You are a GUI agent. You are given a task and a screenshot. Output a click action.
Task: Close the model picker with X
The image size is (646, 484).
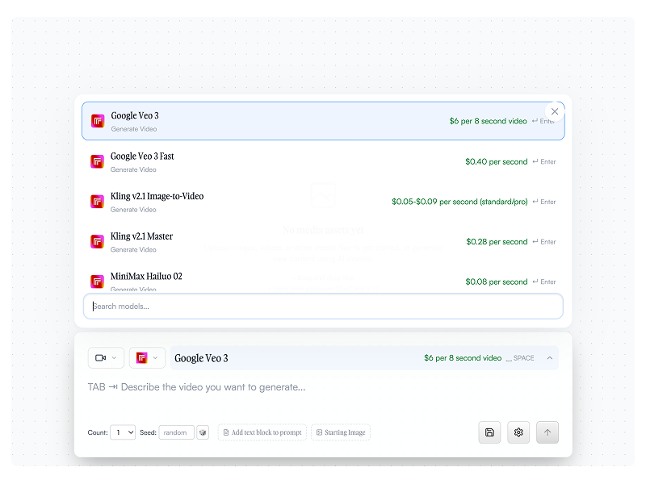555,111
